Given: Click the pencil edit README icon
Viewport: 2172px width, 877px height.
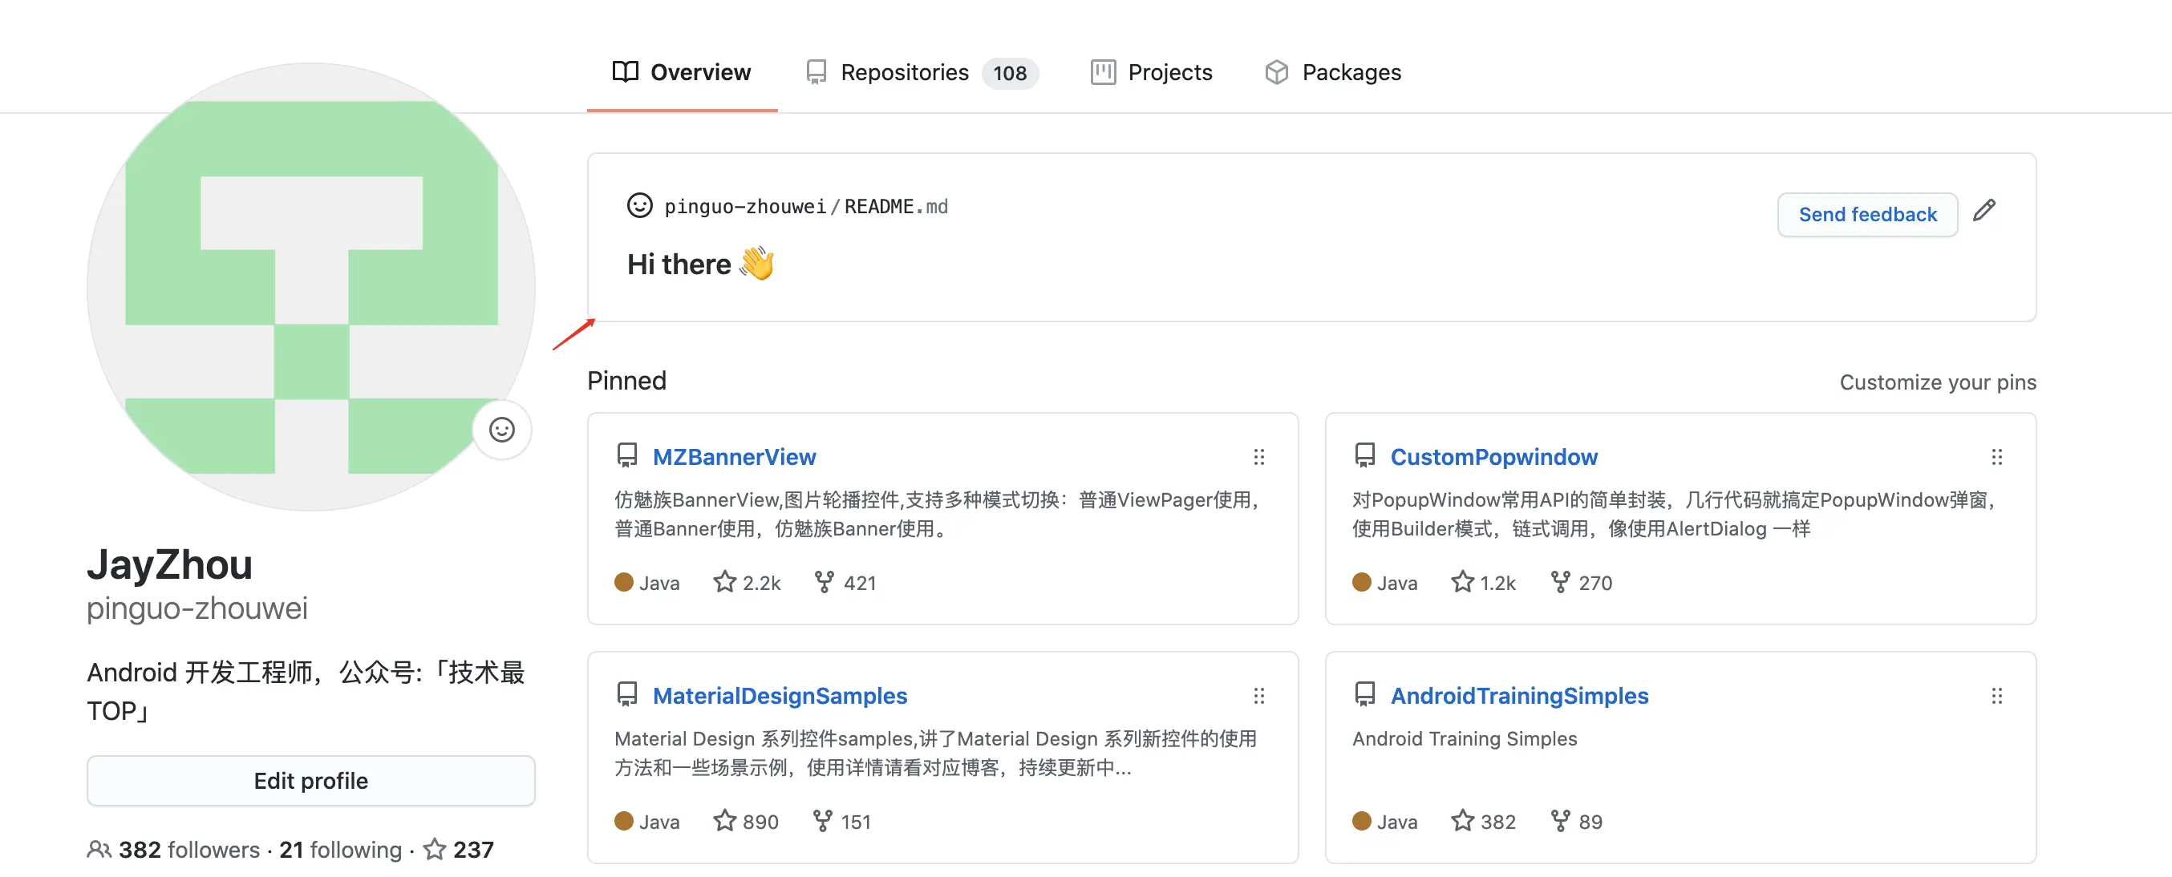Looking at the screenshot, I should [x=1984, y=211].
